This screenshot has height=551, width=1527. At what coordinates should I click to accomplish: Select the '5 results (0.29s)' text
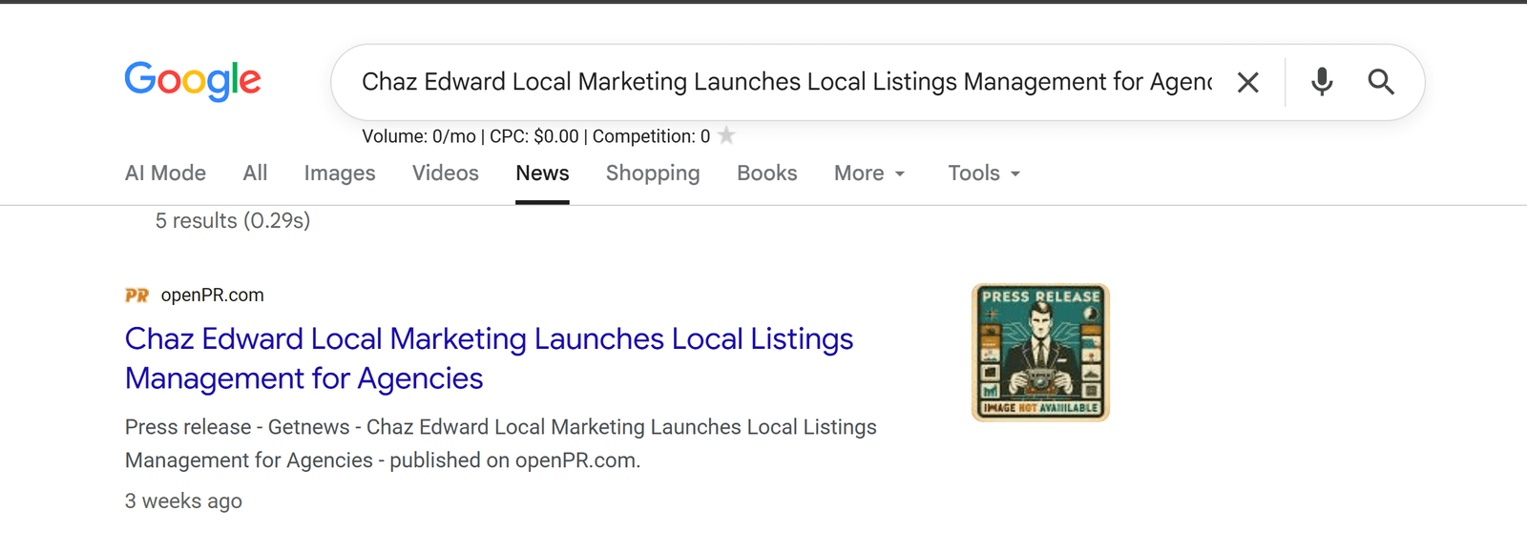[x=233, y=221]
